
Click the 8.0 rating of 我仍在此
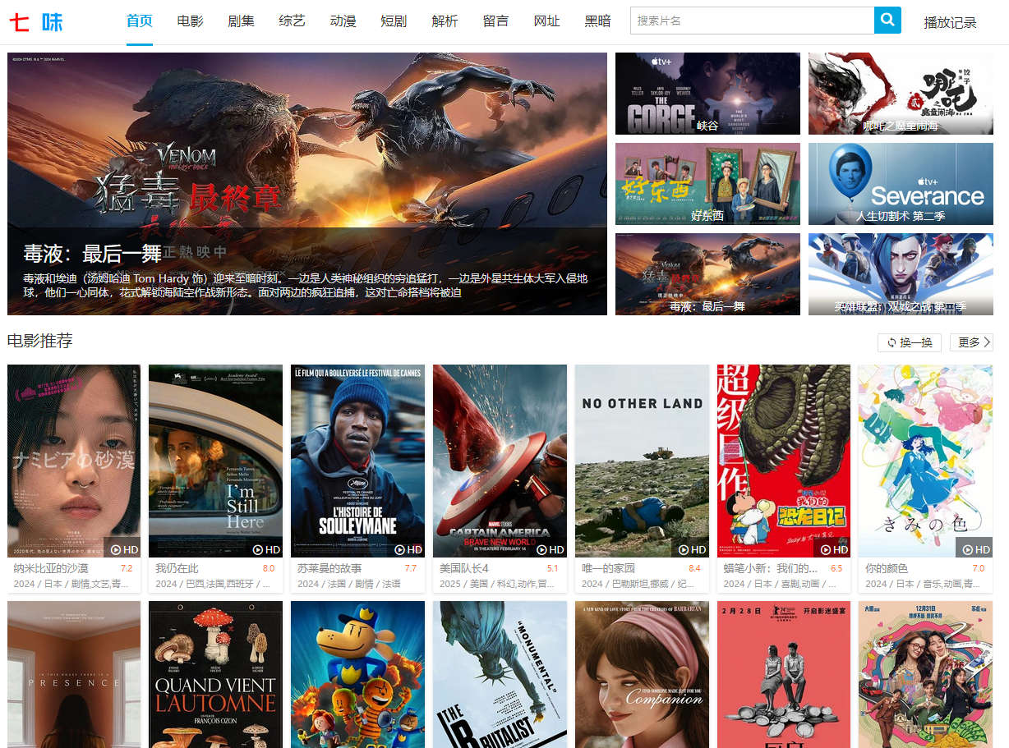[269, 568]
